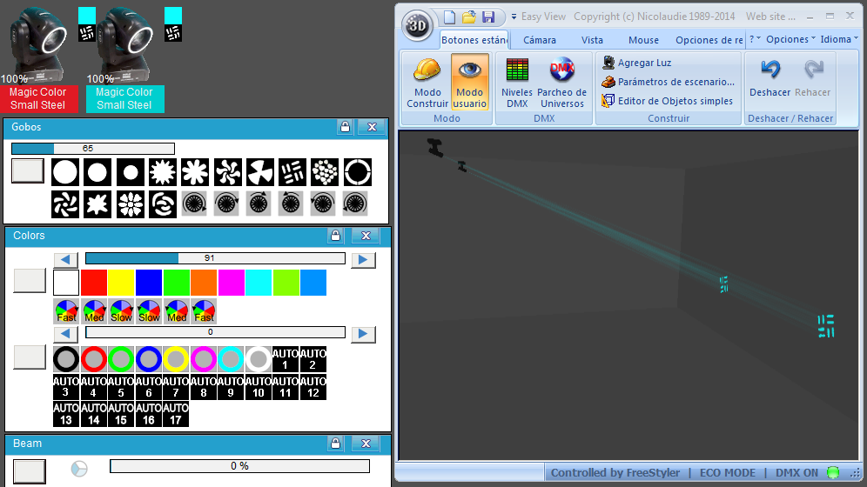Click the Save floppy disk icon

pyautogui.click(x=488, y=17)
